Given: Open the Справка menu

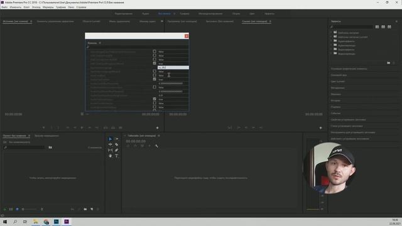Looking at the screenshot, I should tap(81, 7).
